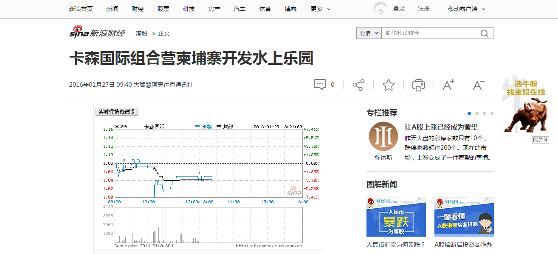Click the 登录 login link
The width and height of the screenshot is (558, 254).
pos(399,8)
